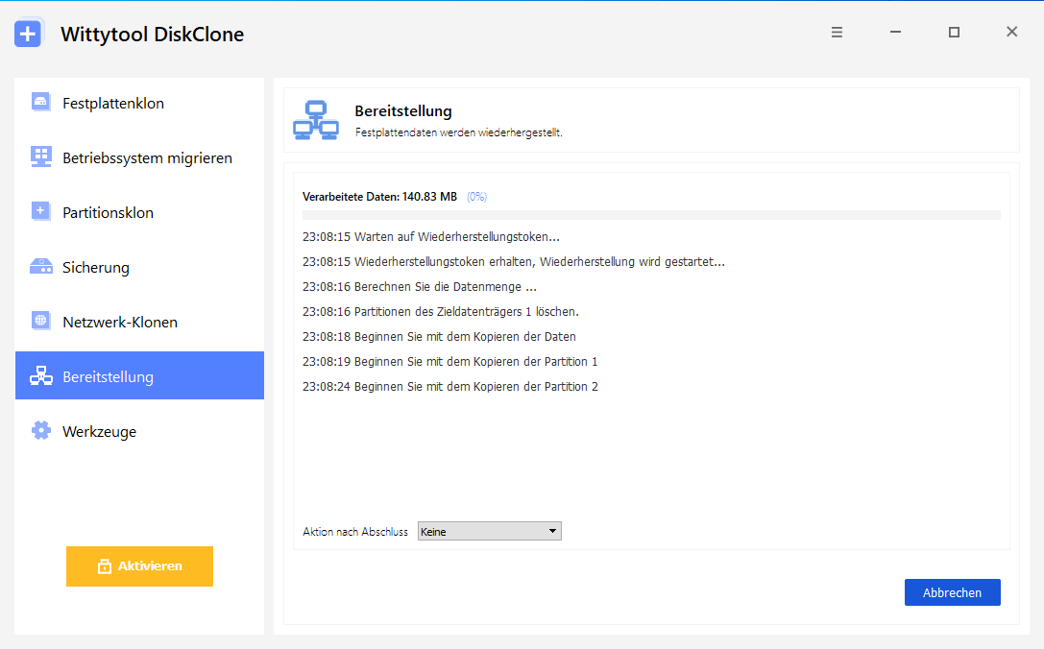Maximize the DiskClone window

click(954, 32)
